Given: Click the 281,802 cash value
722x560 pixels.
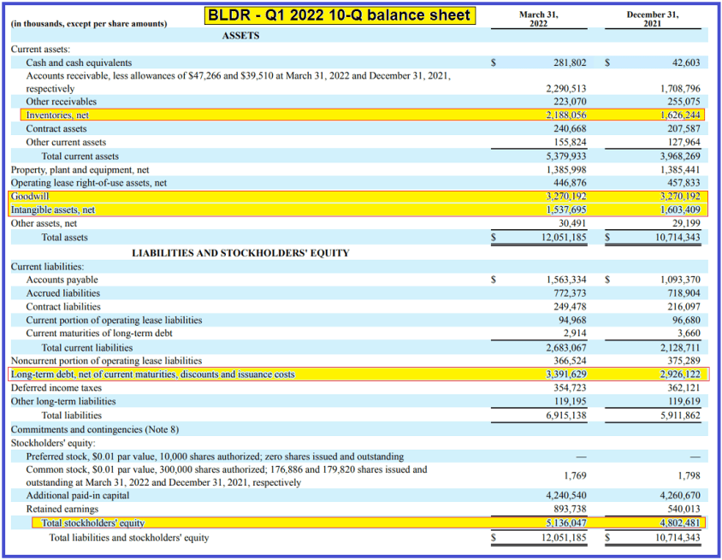Looking at the screenshot, I should click(567, 62).
